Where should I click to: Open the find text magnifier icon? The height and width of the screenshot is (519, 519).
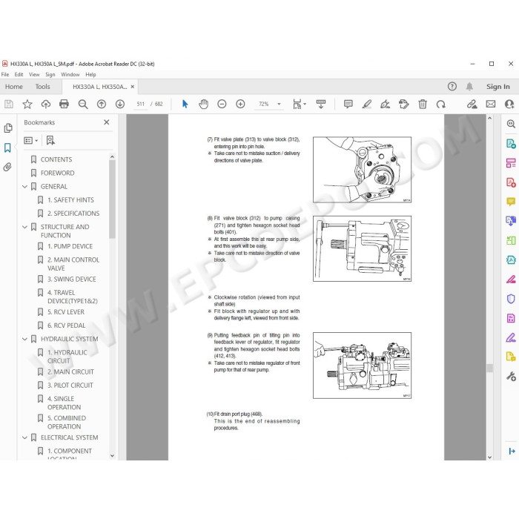pos(83,105)
